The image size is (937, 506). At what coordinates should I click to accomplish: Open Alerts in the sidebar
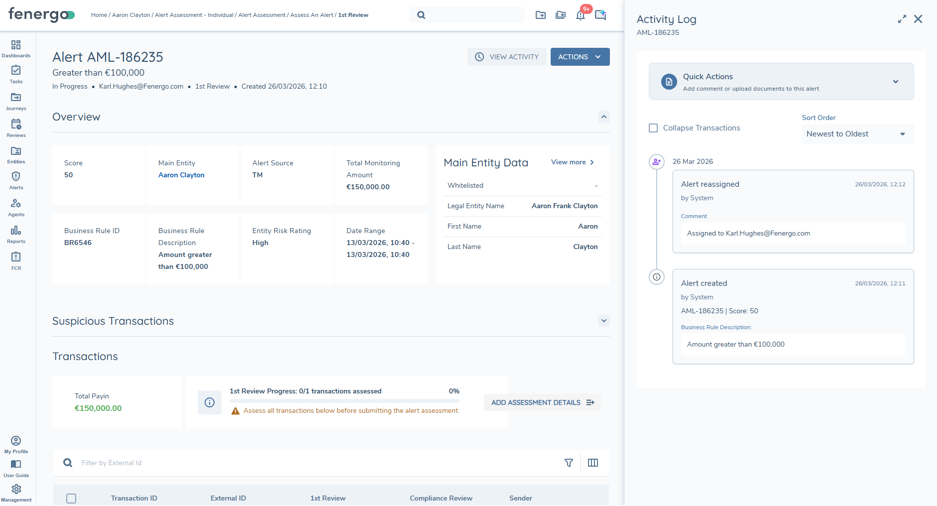(x=16, y=181)
